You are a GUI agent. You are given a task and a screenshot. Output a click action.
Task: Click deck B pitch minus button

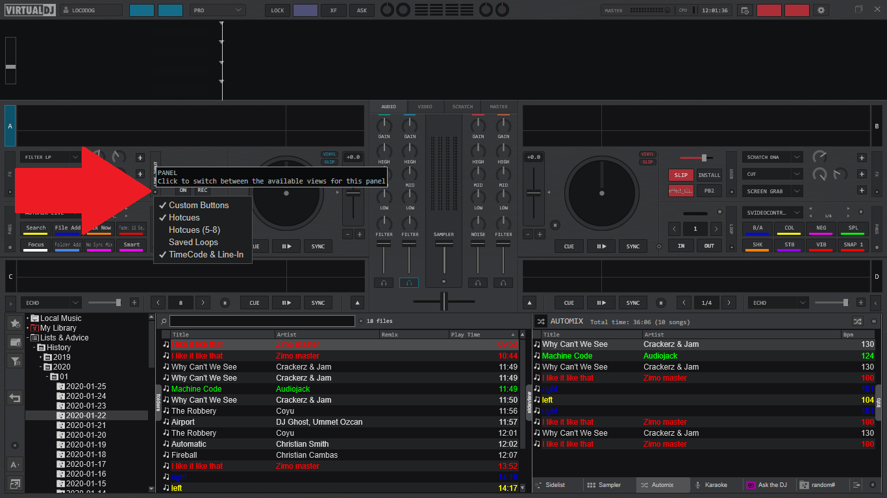(527, 234)
